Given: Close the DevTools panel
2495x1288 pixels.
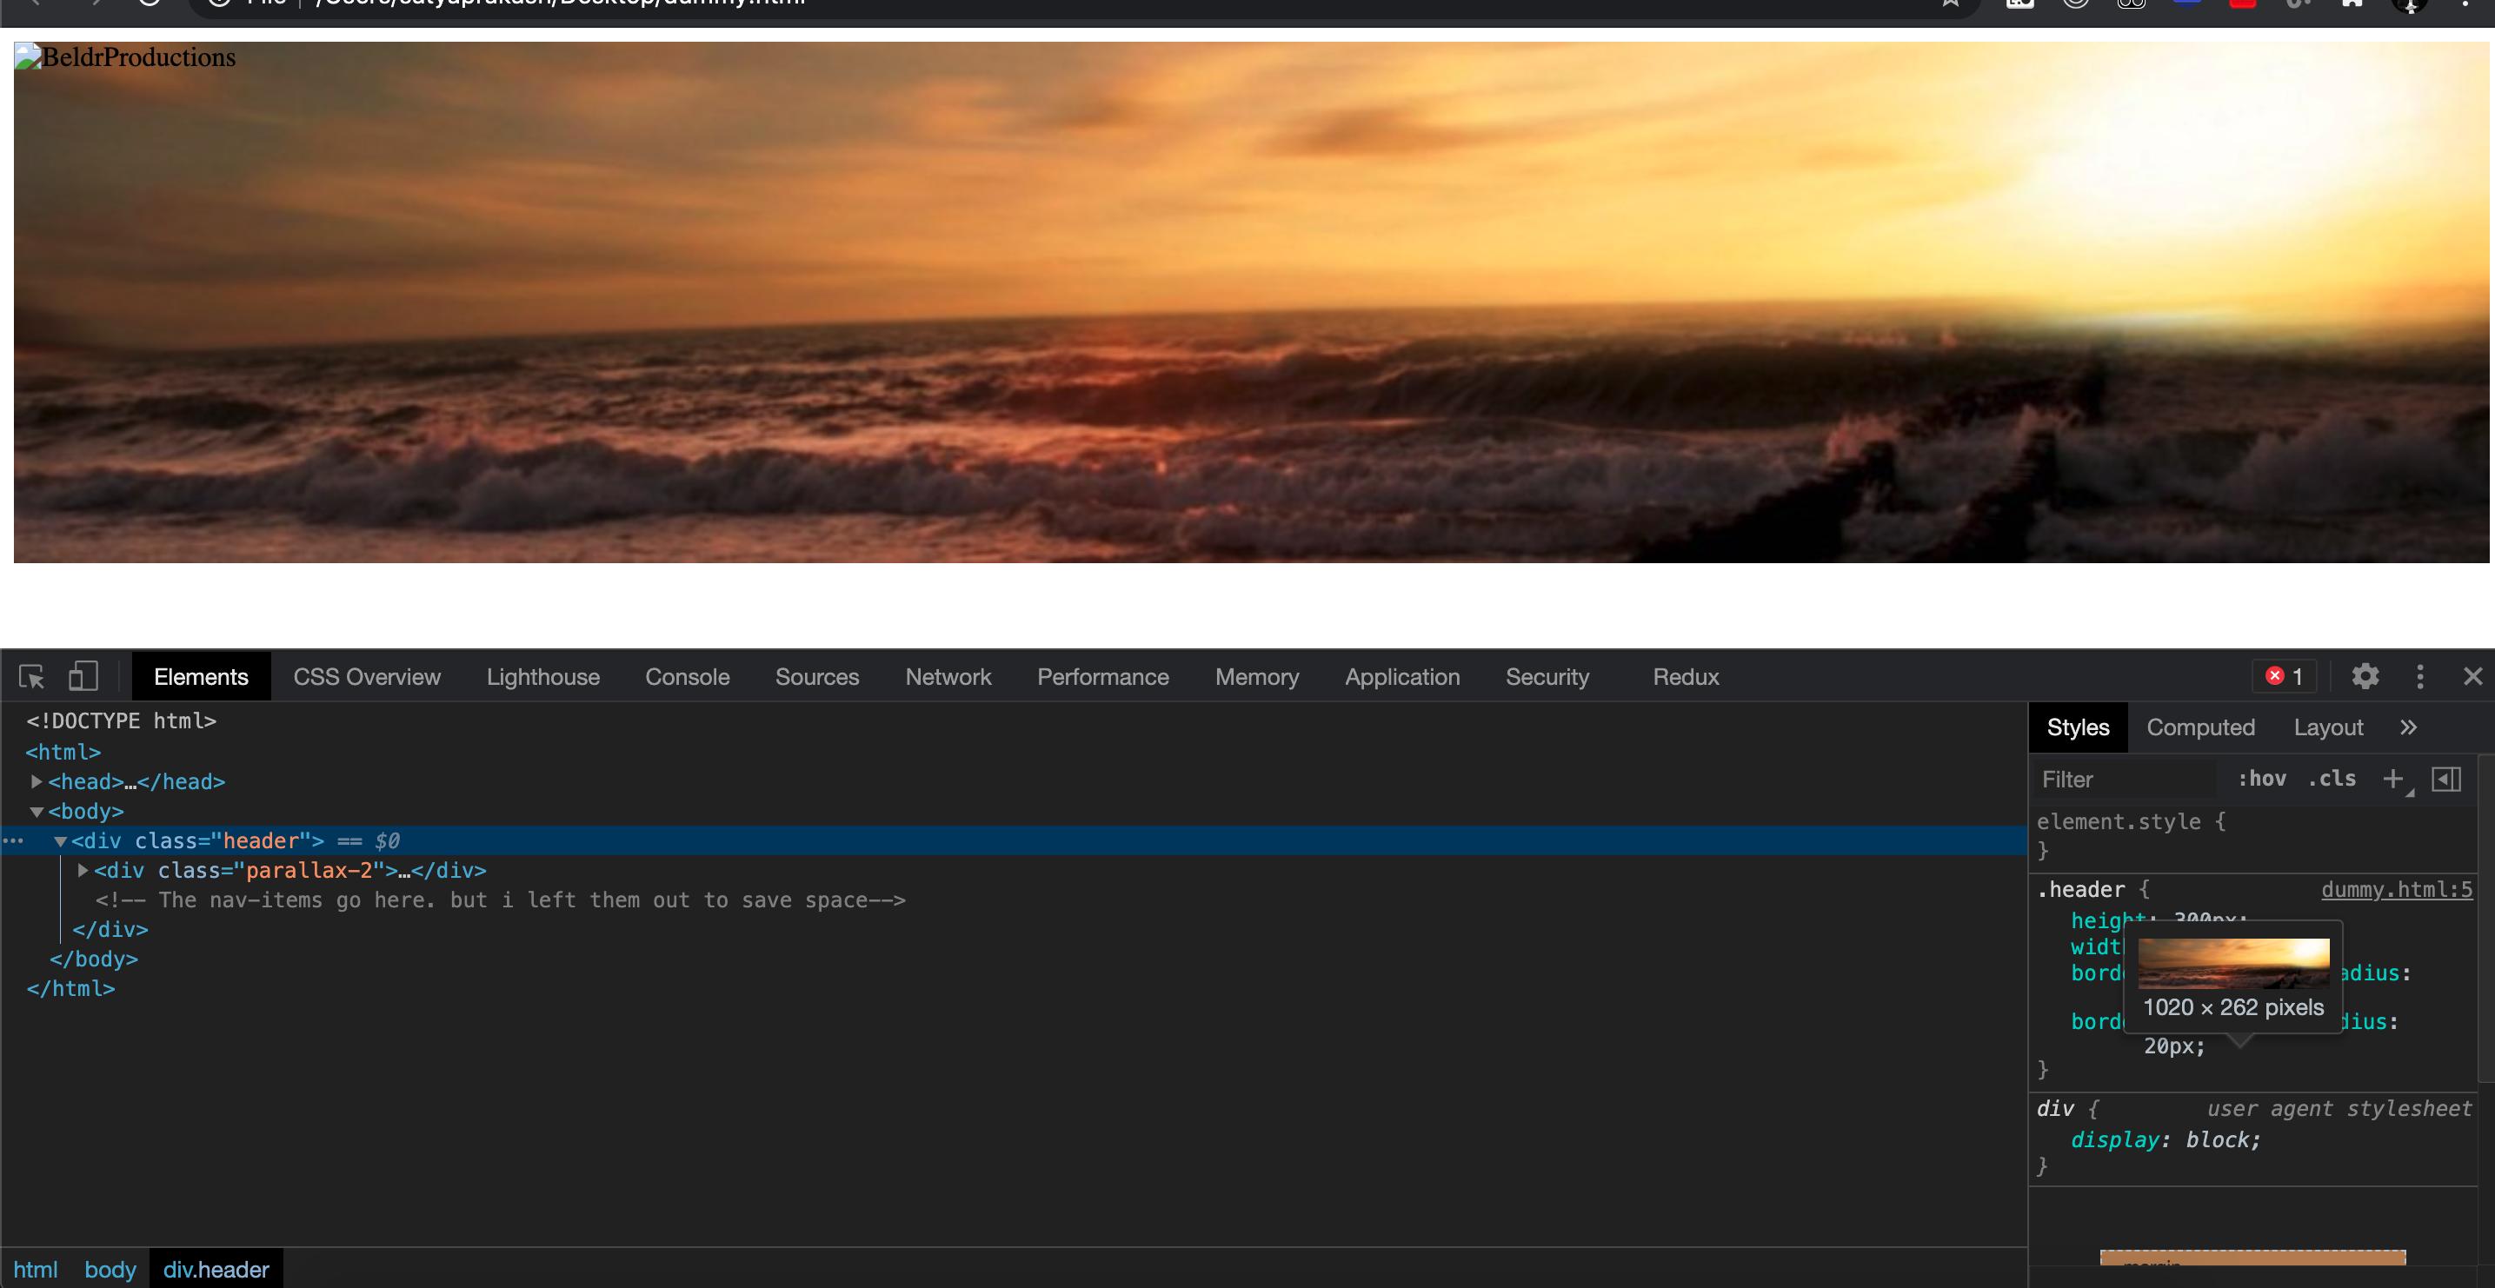Looking at the screenshot, I should point(2472,676).
